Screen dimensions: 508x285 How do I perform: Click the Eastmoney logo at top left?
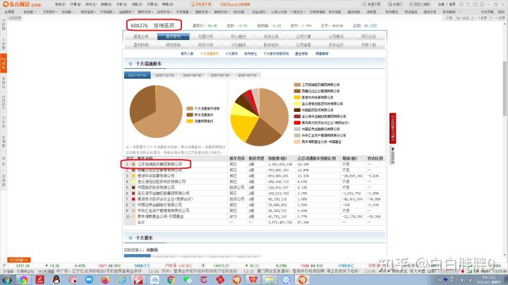[22, 4]
